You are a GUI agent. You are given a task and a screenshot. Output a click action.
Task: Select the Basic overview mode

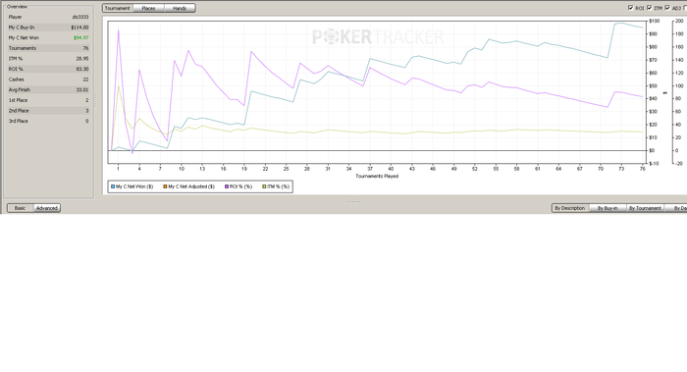pos(21,208)
